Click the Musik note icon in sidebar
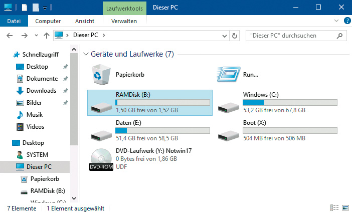Screen dimensions: 352x213 click(x=20, y=115)
